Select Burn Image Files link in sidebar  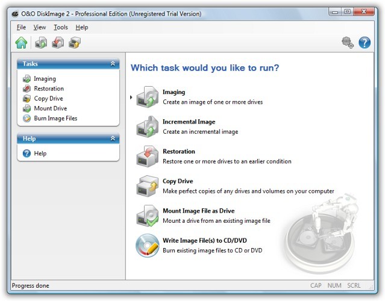click(x=55, y=119)
